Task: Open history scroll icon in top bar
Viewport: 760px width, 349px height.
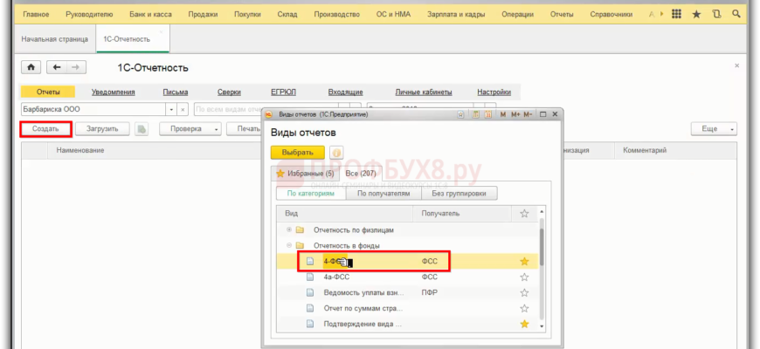Action: [716, 15]
